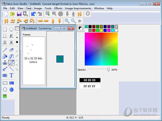Shift image down in the second toolbar

[x=59, y=21]
